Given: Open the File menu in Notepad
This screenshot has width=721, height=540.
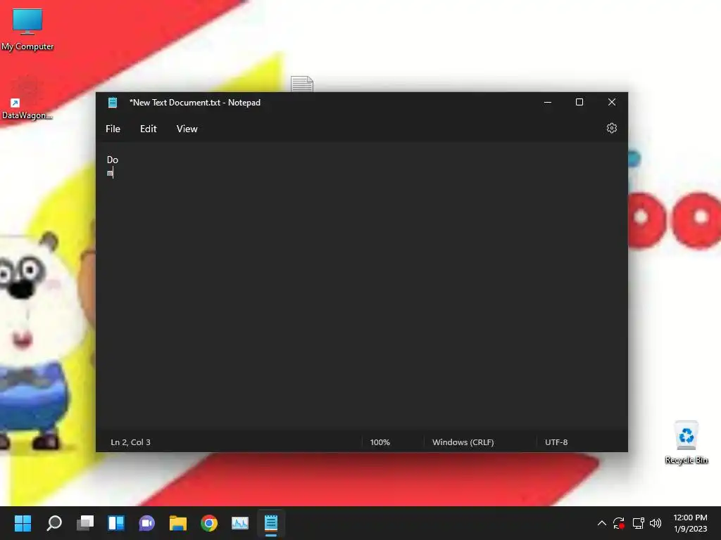Looking at the screenshot, I should coord(113,129).
